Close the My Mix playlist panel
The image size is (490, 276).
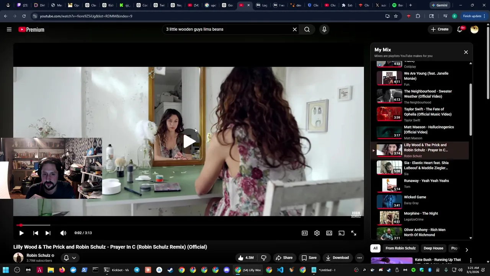coord(466,52)
